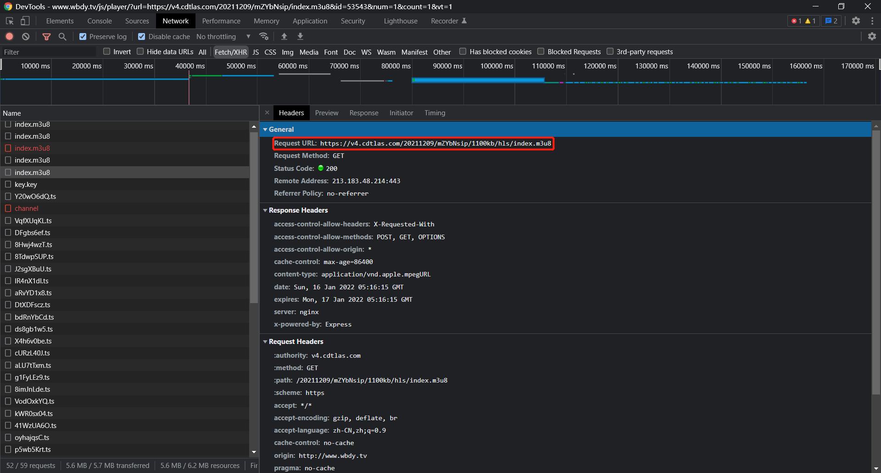Image resolution: width=881 pixels, height=473 pixels.
Task: Enable Has blocked cookies checkbox
Action: tap(463, 51)
